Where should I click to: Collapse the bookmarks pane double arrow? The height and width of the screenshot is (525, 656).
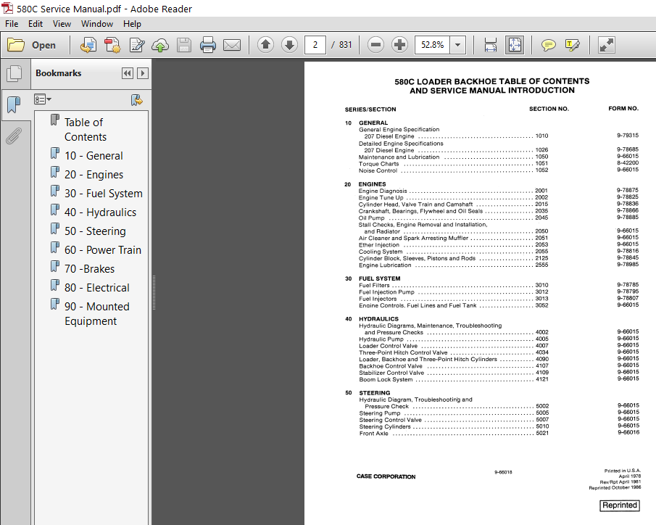(x=127, y=73)
